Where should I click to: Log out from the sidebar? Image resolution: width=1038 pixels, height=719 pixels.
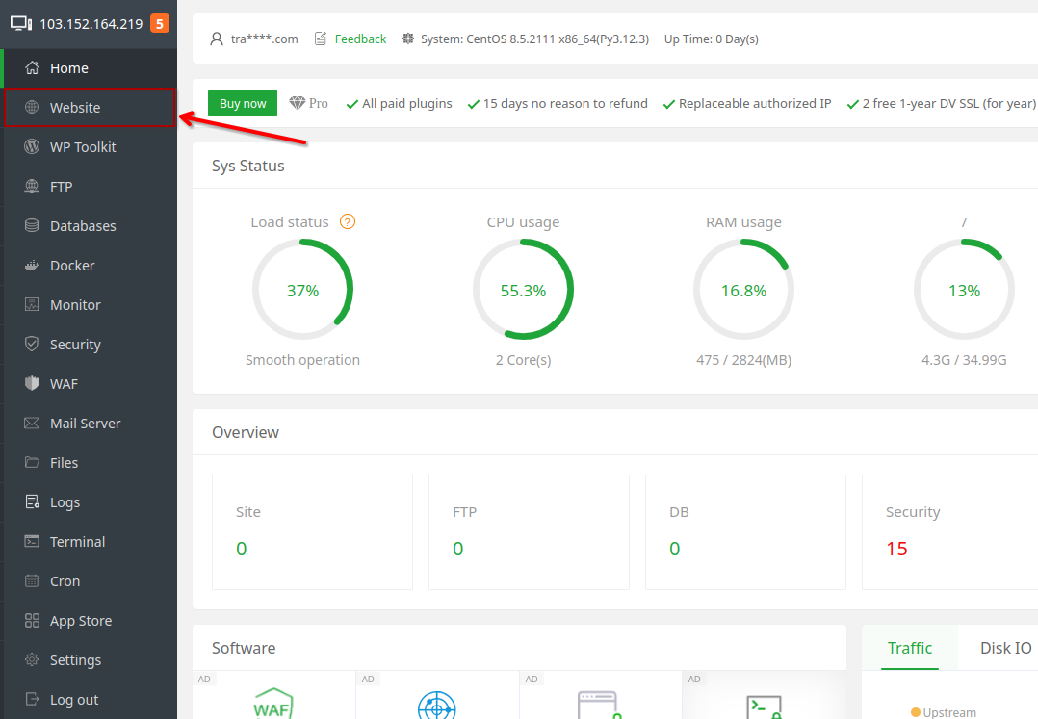(x=74, y=700)
